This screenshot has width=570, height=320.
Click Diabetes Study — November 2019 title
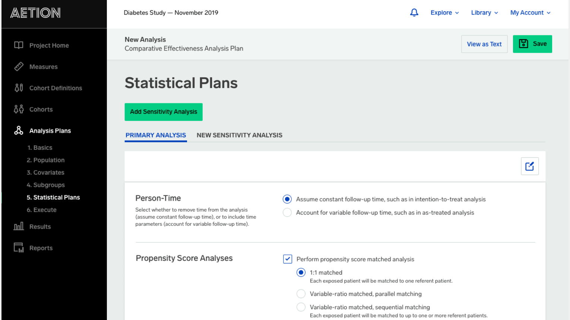[x=171, y=13]
